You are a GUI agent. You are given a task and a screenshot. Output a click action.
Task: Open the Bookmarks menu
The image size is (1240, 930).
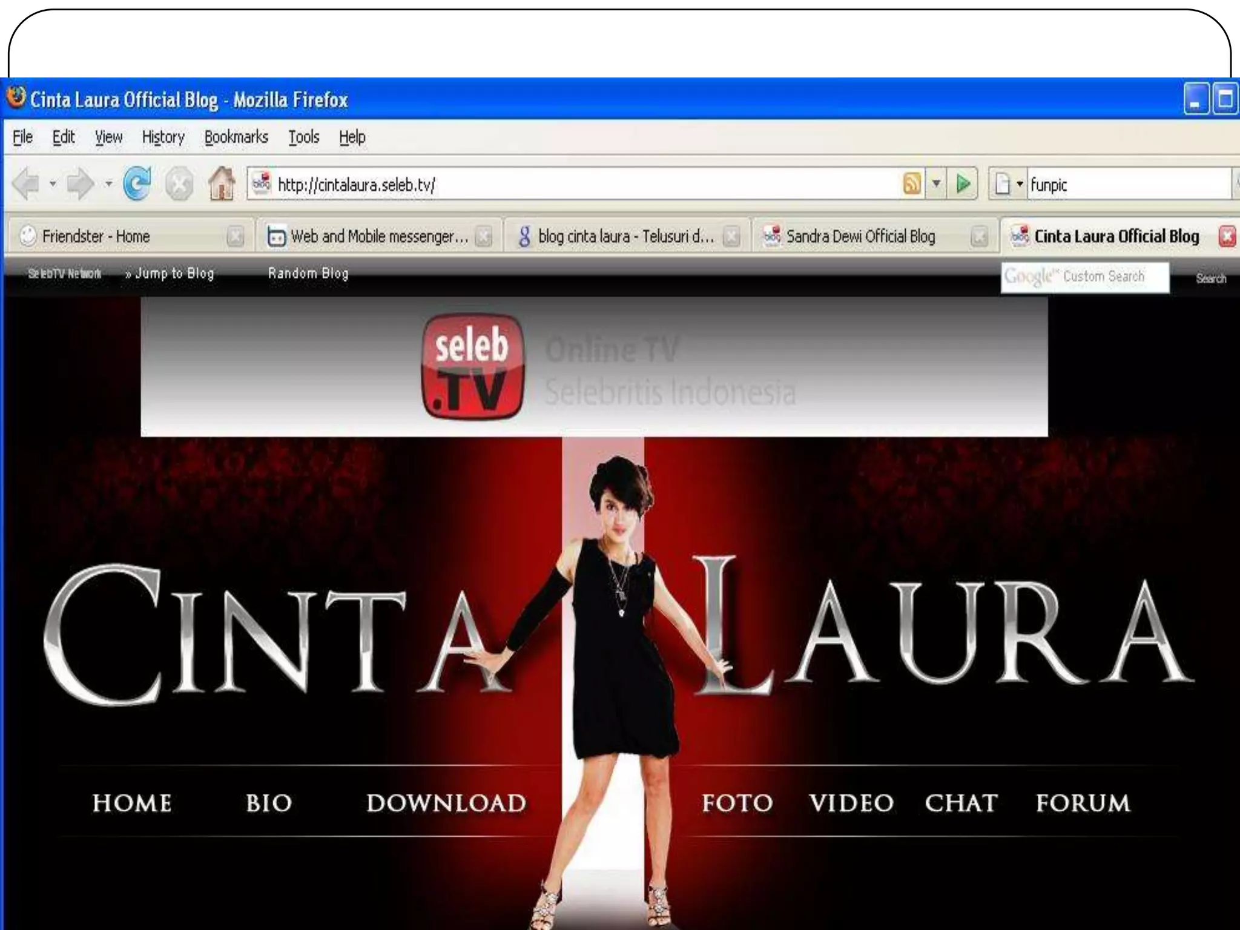coord(236,137)
